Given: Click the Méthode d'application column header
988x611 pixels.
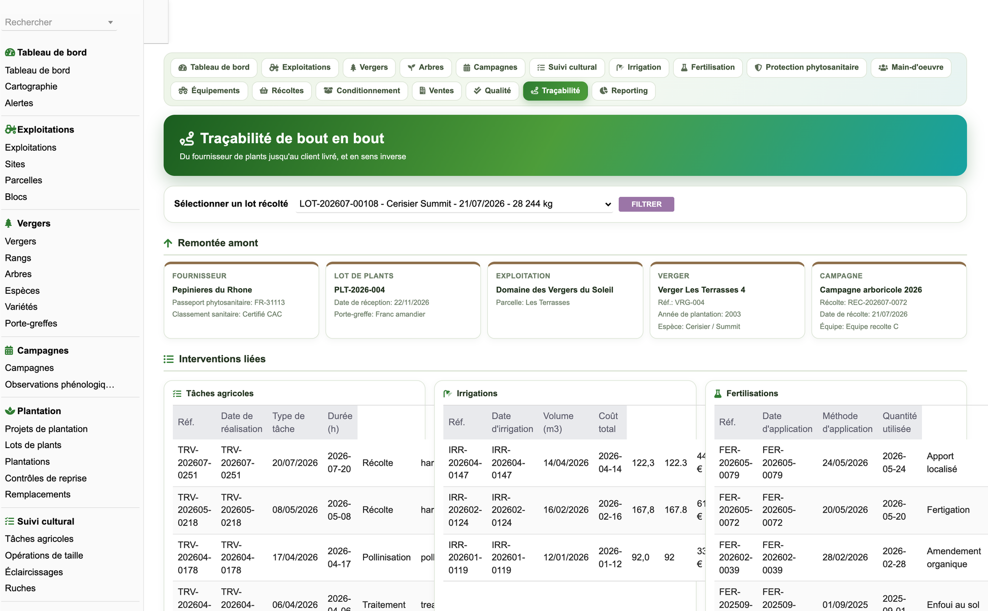Looking at the screenshot, I should (x=847, y=422).
